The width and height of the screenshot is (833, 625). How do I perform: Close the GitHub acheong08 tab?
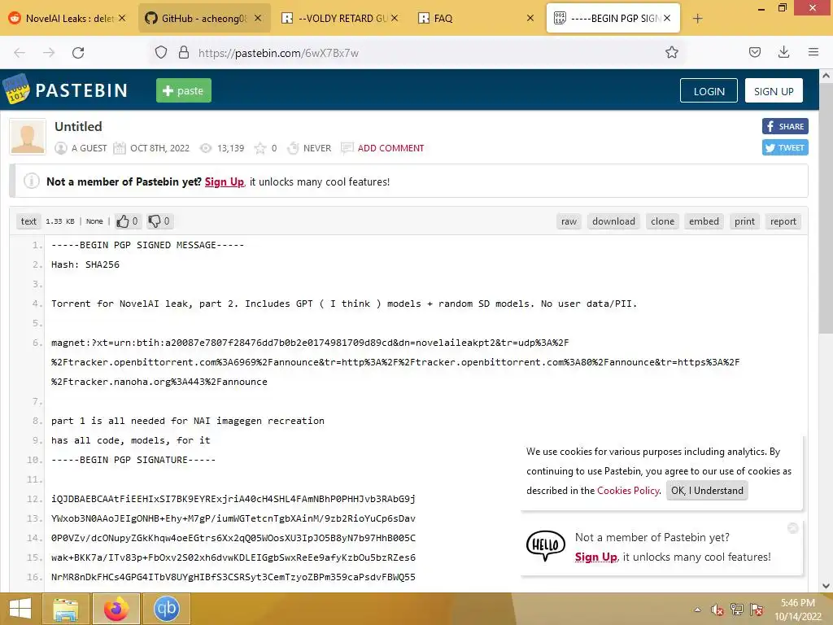pos(258,18)
